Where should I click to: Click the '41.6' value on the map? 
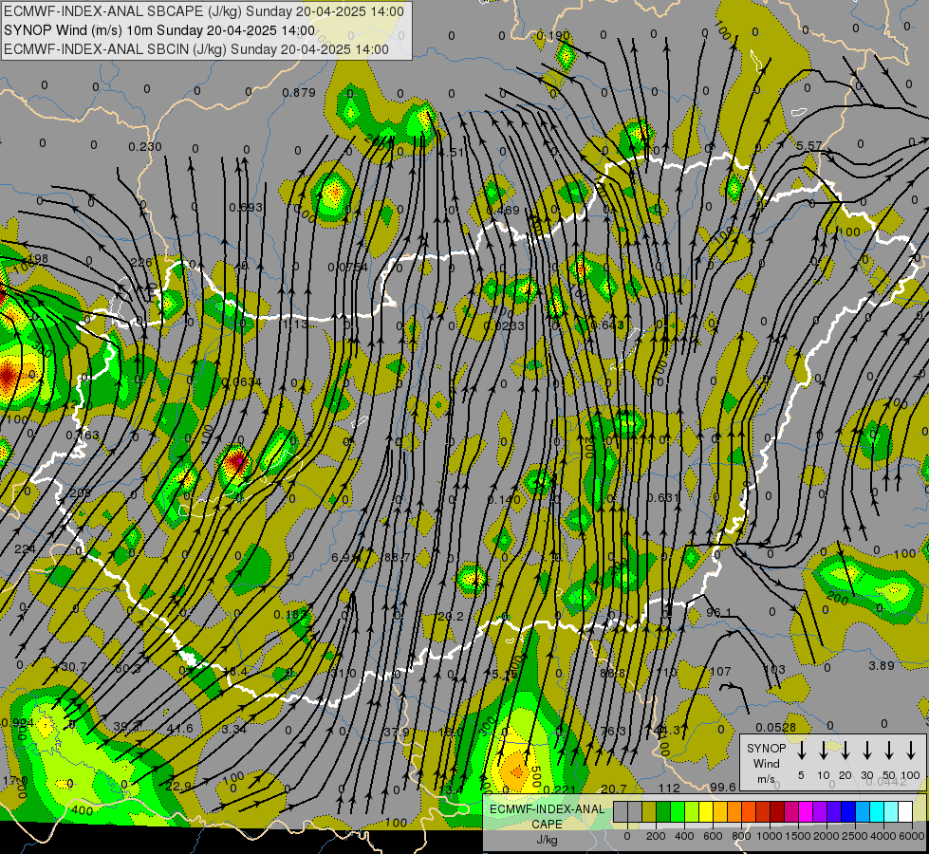pyautogui.click(x=180, y=729)
